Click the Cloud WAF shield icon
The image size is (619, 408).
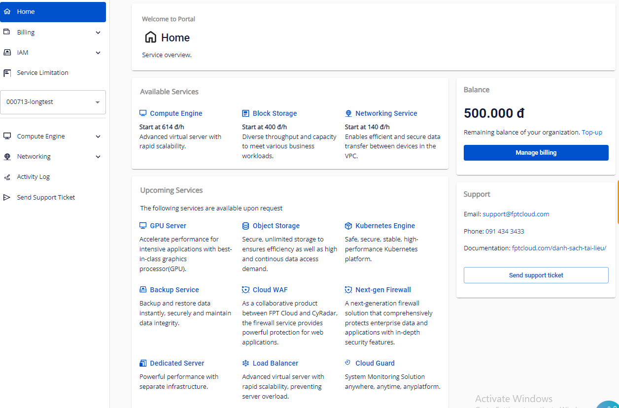click(245, 290)
